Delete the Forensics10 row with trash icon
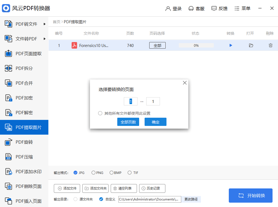 pyautogui.click(x=271, y=45)
